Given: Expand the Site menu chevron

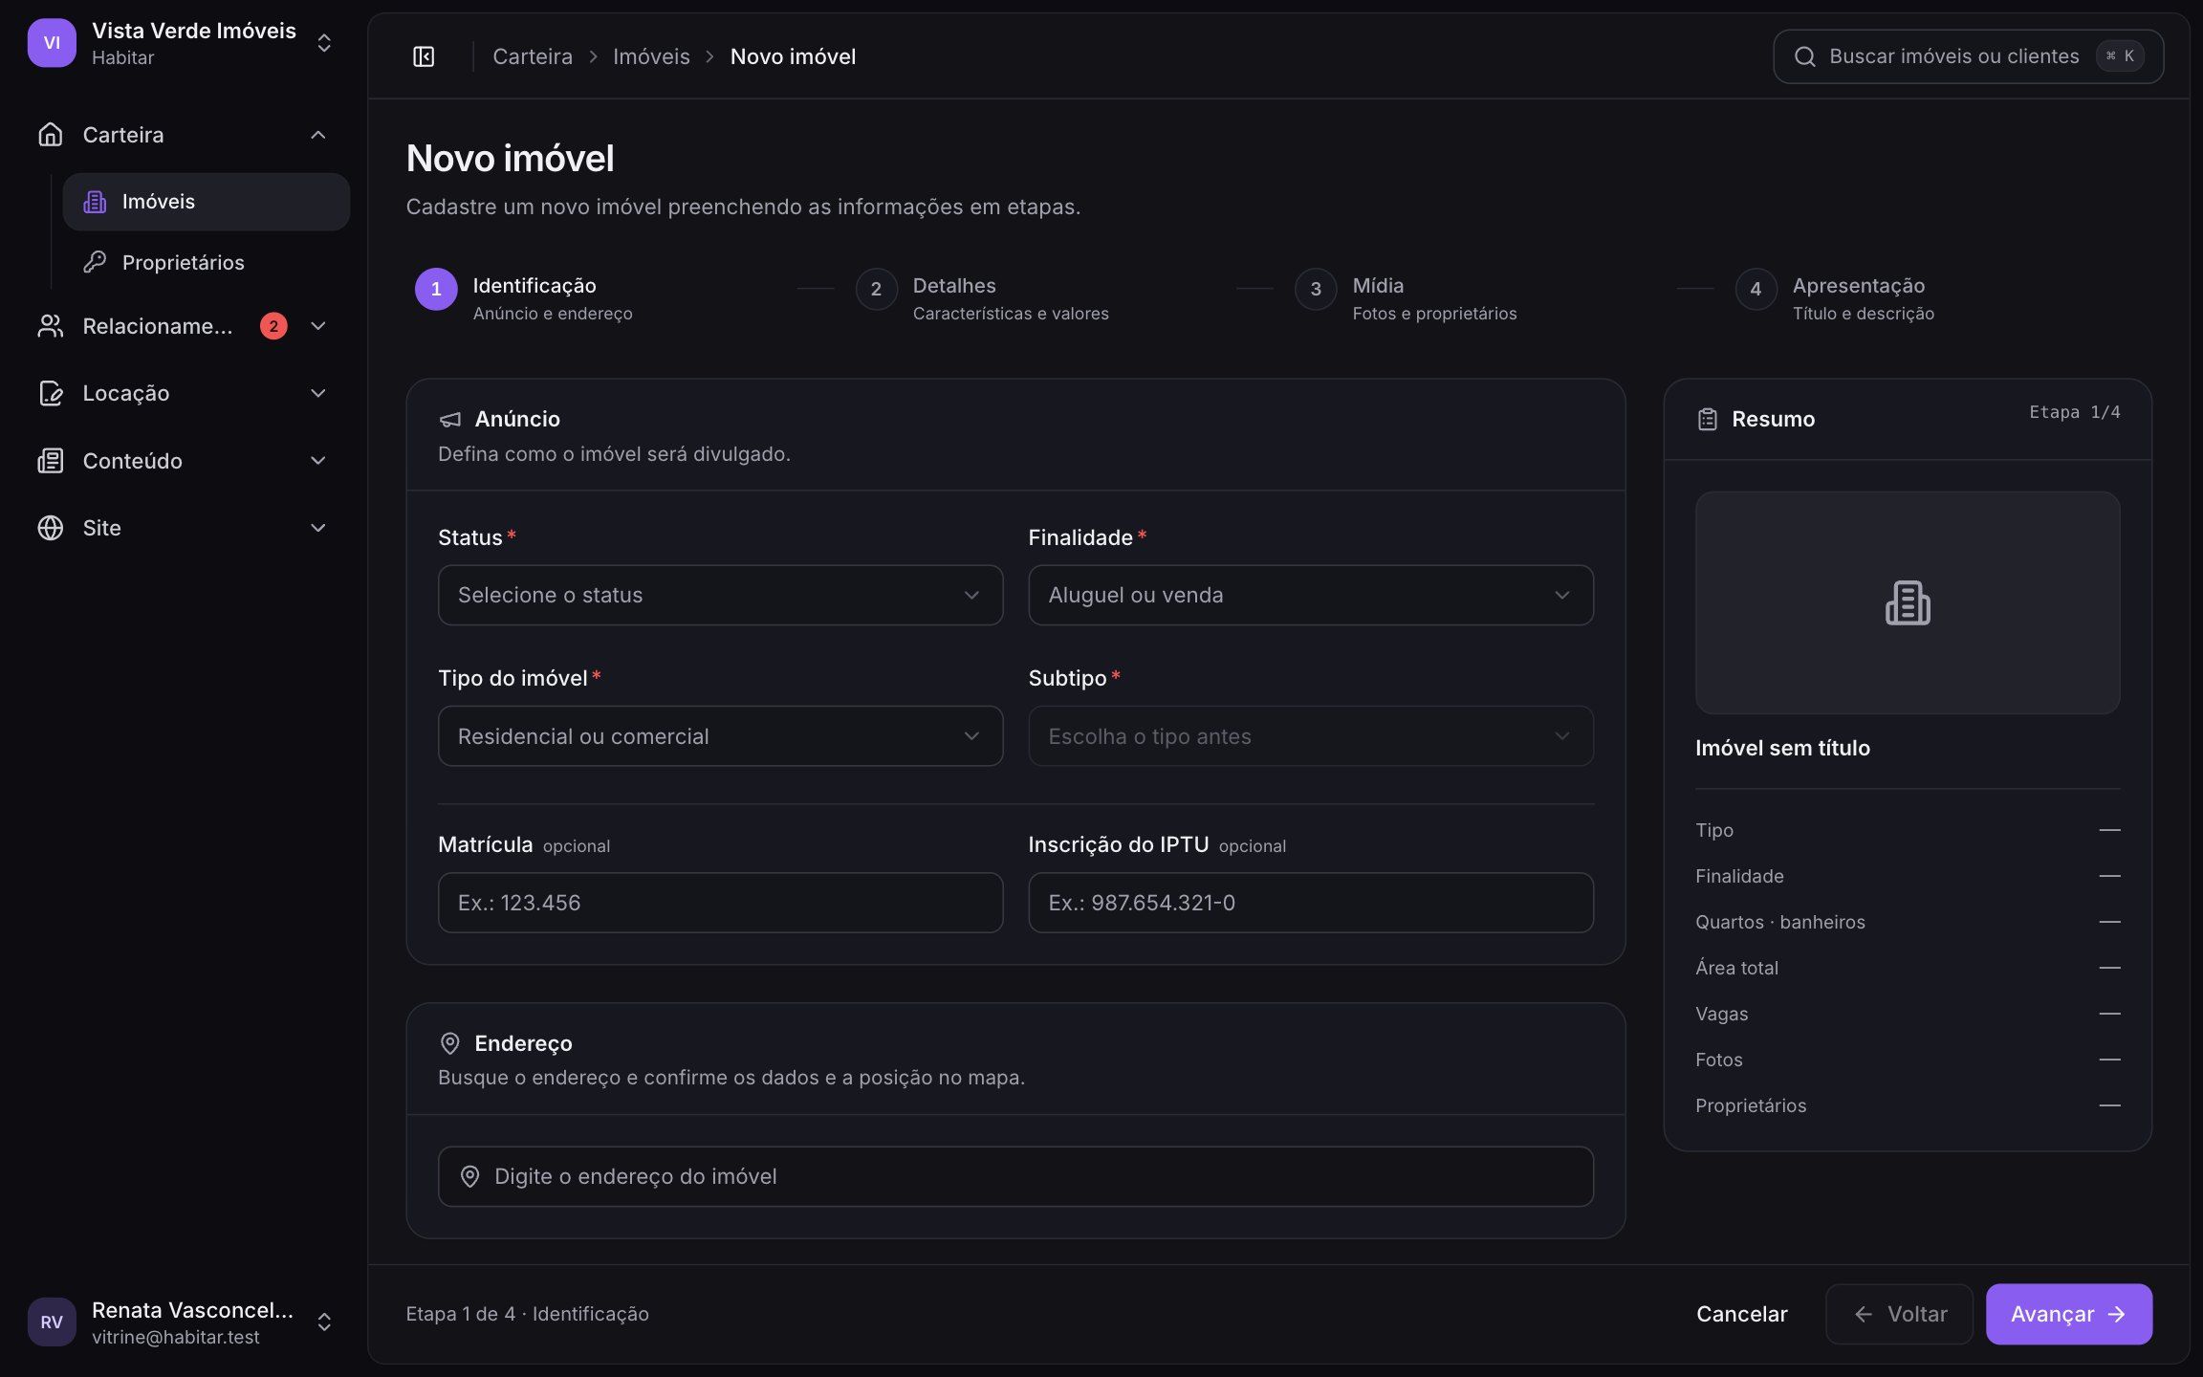Looking at the screenshot, I should point(318,528).
